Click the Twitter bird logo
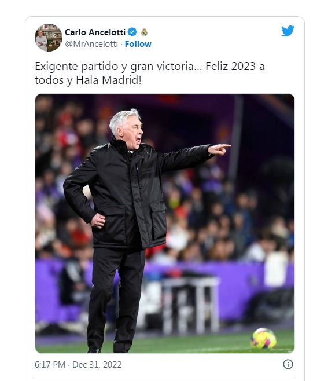Screen dimensions: 328x381 coord(288,31)
